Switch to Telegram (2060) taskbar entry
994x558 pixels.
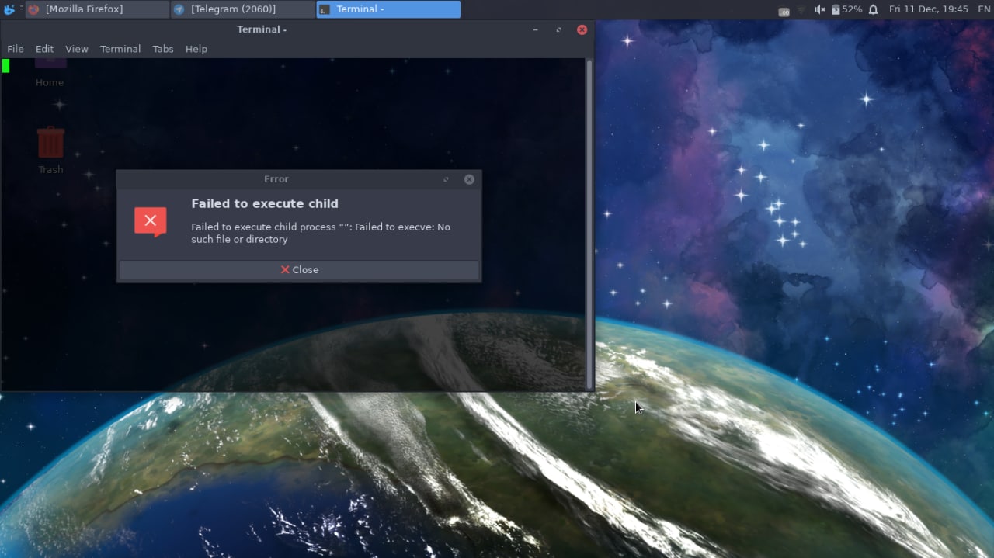[x=243, y=9]
